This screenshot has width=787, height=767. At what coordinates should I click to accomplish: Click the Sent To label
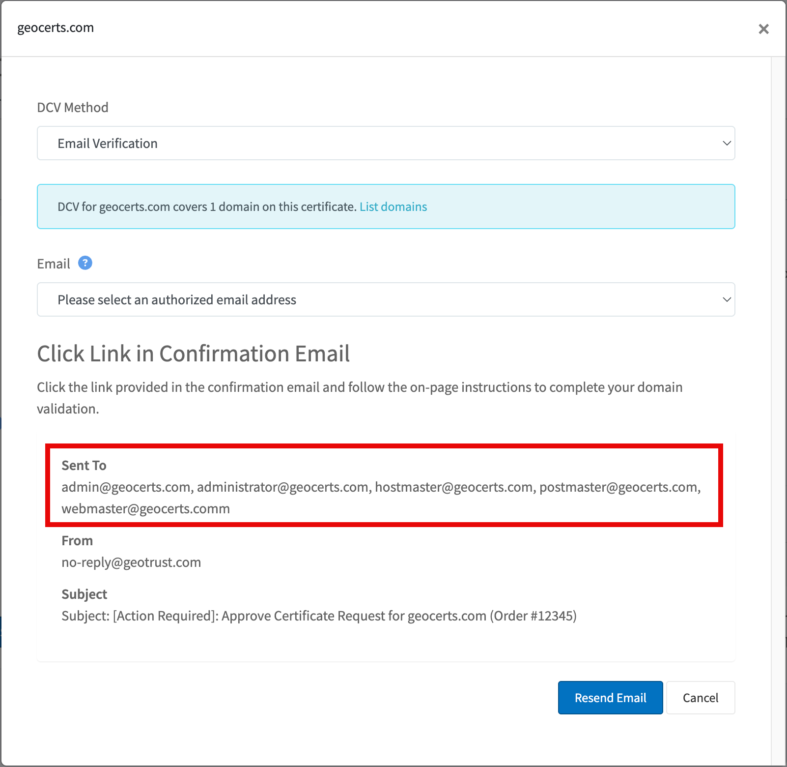pos(84,465)
